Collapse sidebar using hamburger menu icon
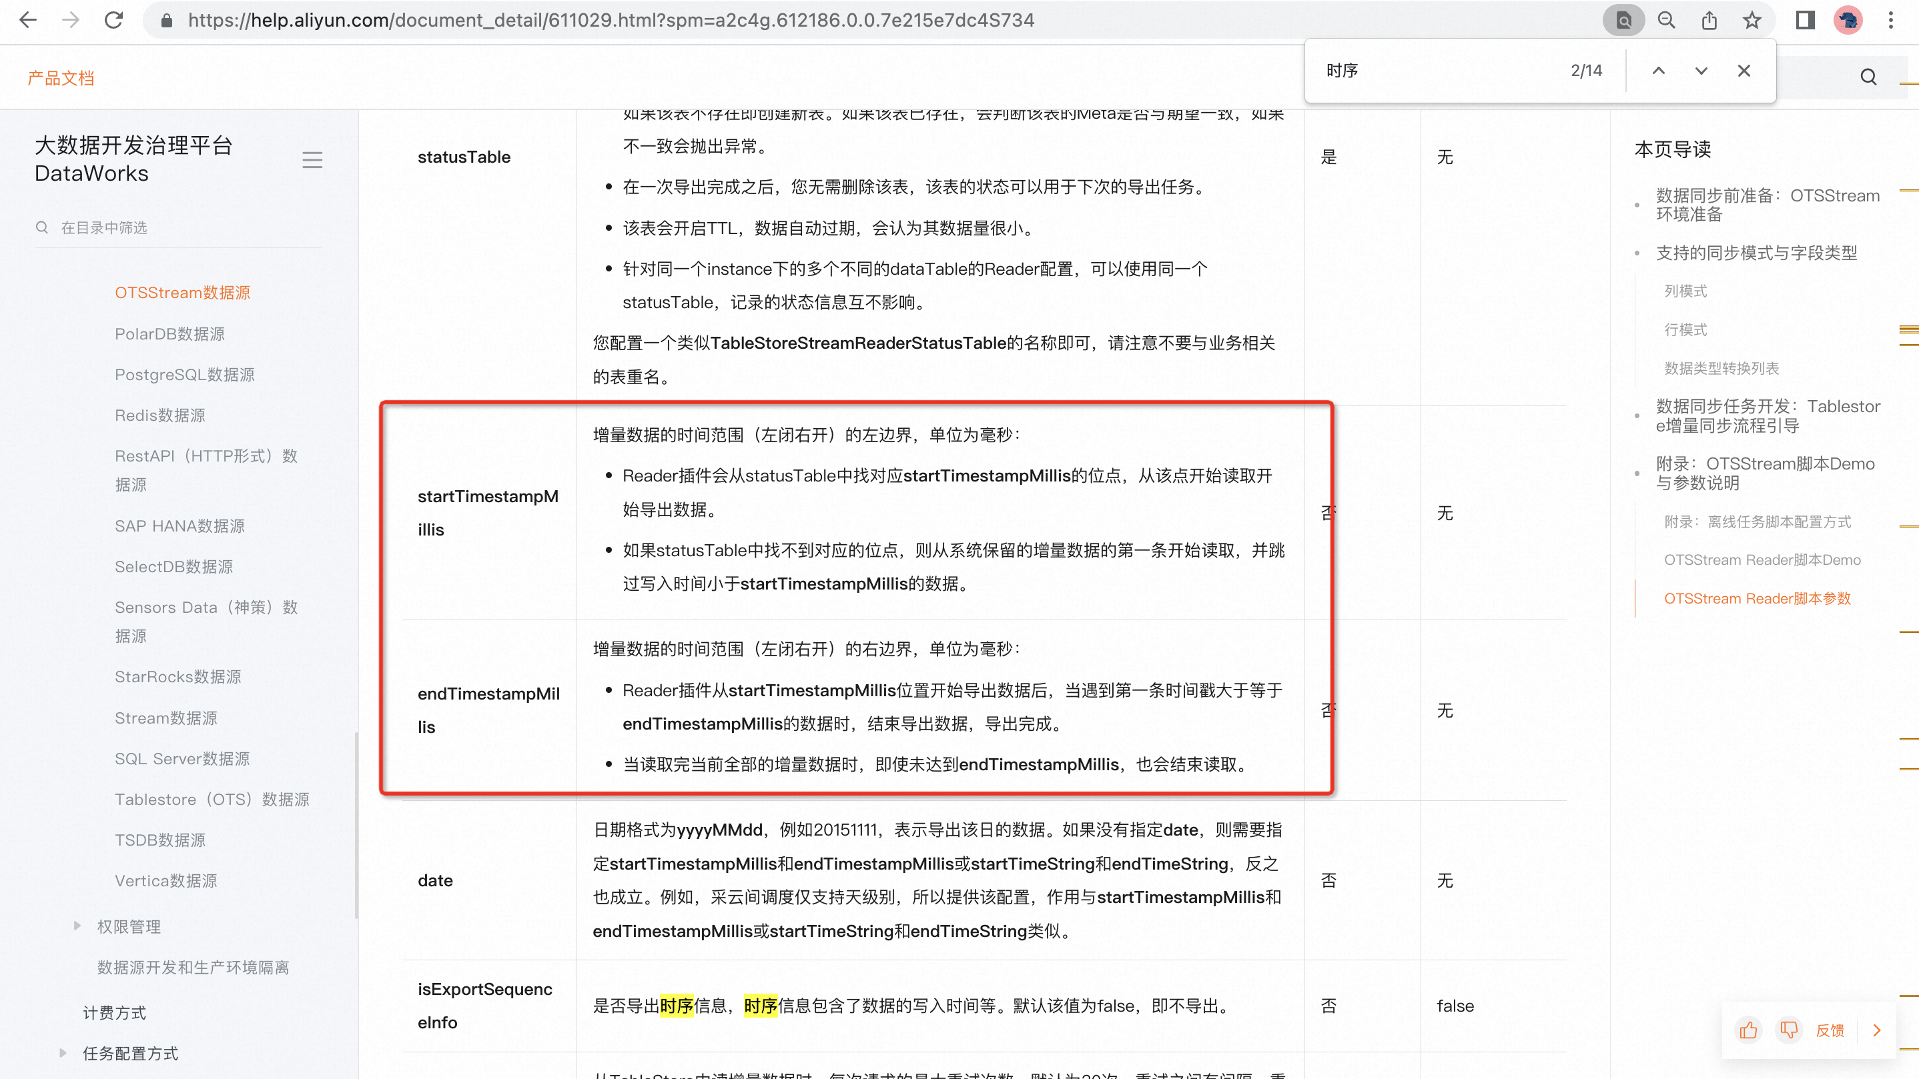 pos(312,159)
